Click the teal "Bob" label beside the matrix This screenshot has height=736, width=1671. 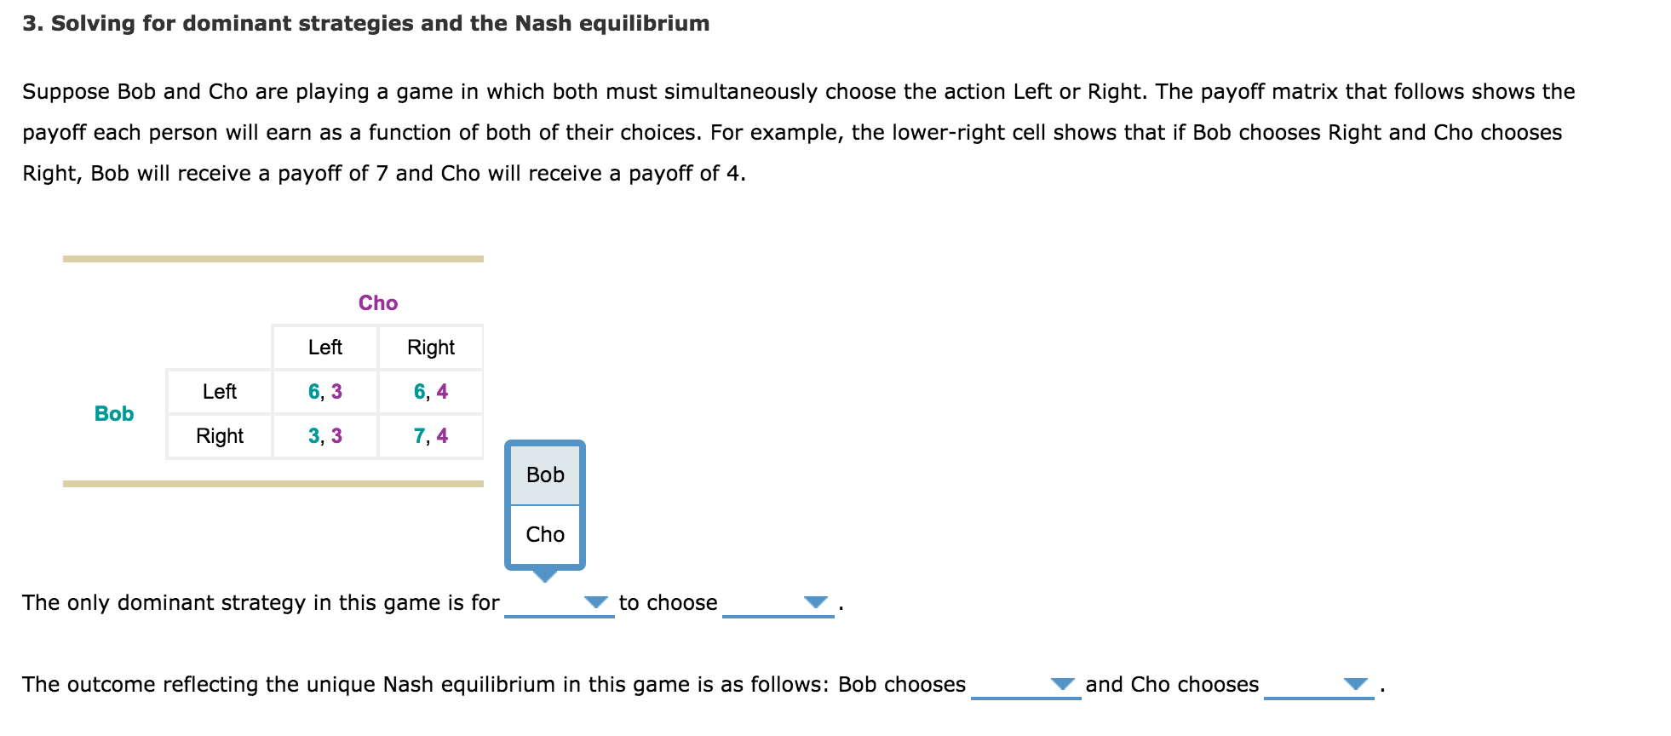(x=114, y=414)
